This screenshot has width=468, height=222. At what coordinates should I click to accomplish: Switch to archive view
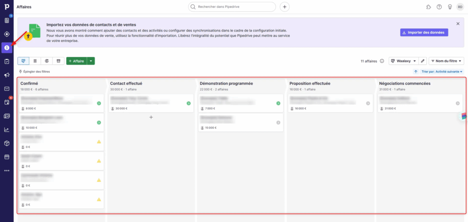[x=58, y=61]
